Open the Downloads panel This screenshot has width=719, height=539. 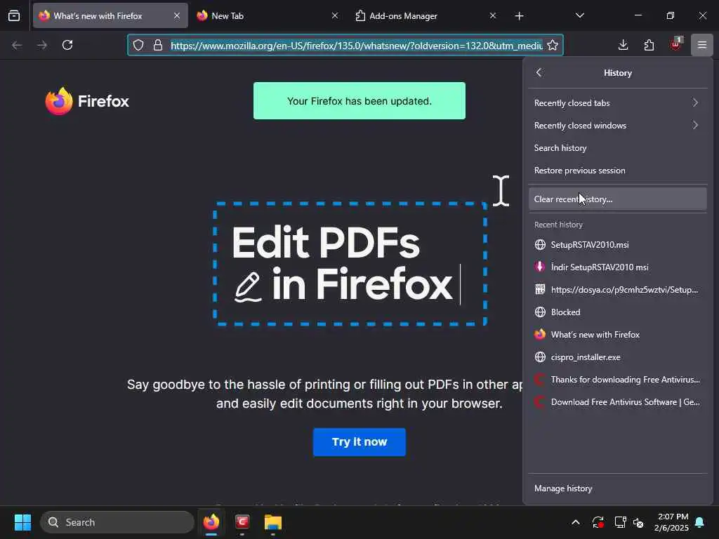pyautogui.click(x=623, y=45)
